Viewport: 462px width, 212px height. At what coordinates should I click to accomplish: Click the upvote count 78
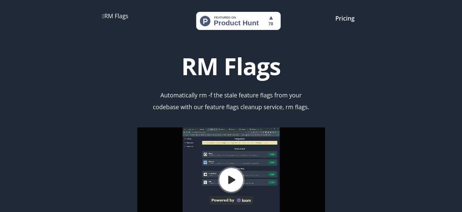click(x=271, y=24)
